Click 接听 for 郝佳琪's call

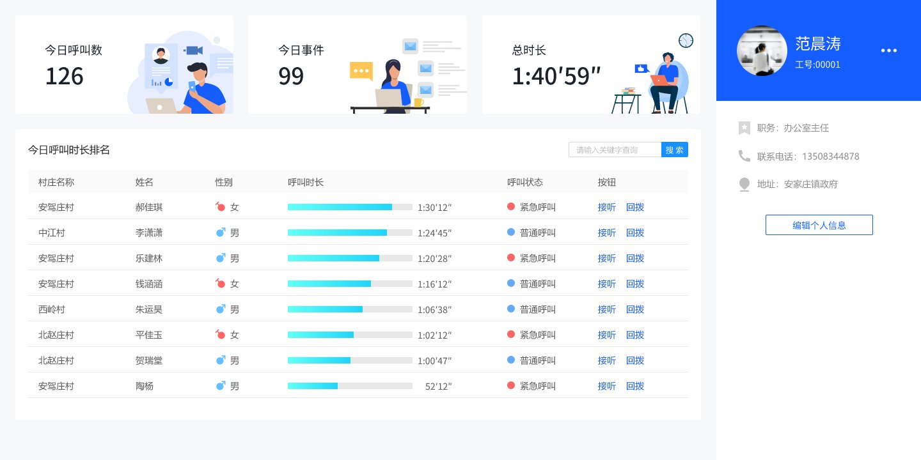coord(606,207)
